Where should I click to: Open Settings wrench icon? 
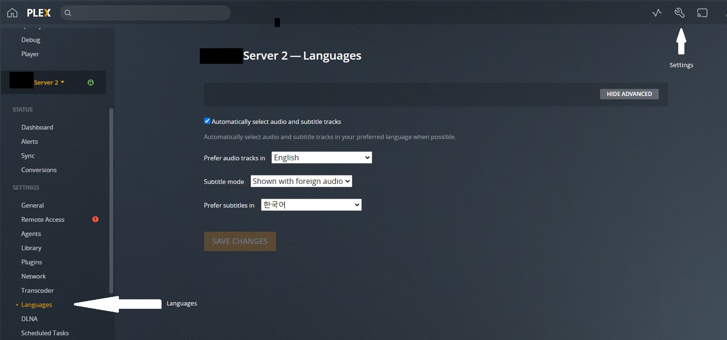pos(680,13)
